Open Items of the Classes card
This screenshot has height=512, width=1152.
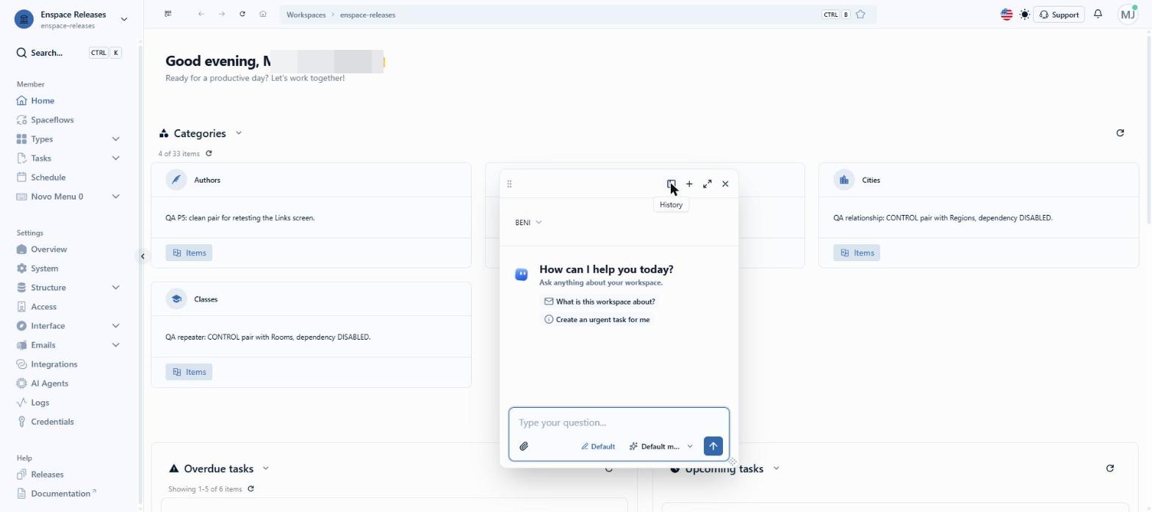click(189, 372)
